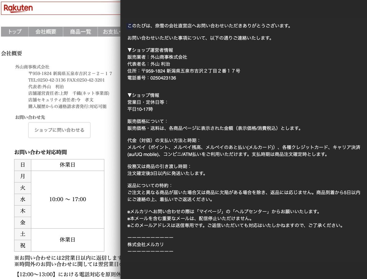Click the 祝 cell in hours table
The image size is (367, 279).
tap(23, 246)
